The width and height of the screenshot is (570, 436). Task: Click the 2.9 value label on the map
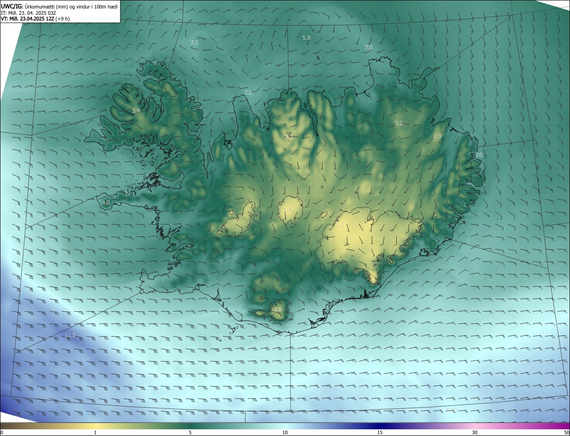[437, 136]
